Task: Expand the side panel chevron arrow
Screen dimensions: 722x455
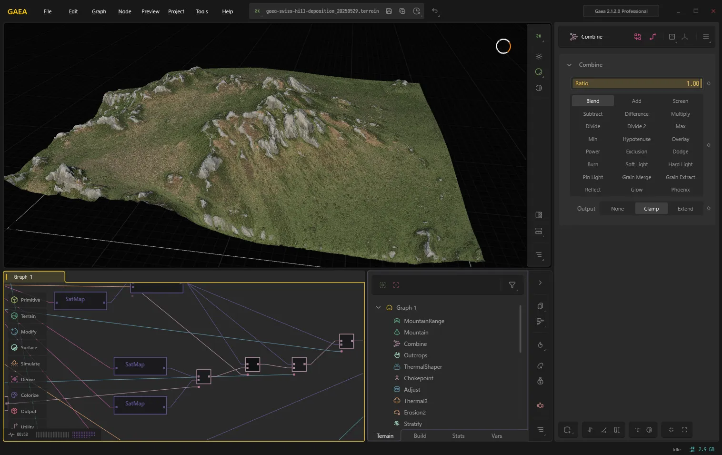Action: [540, 283]
